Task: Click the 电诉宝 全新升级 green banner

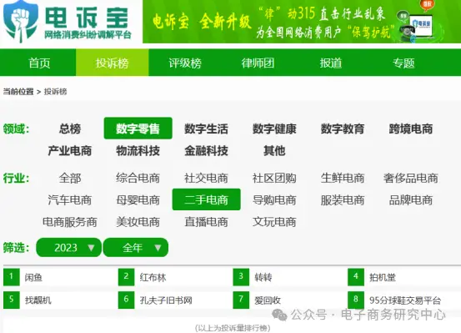Action: 302,22
